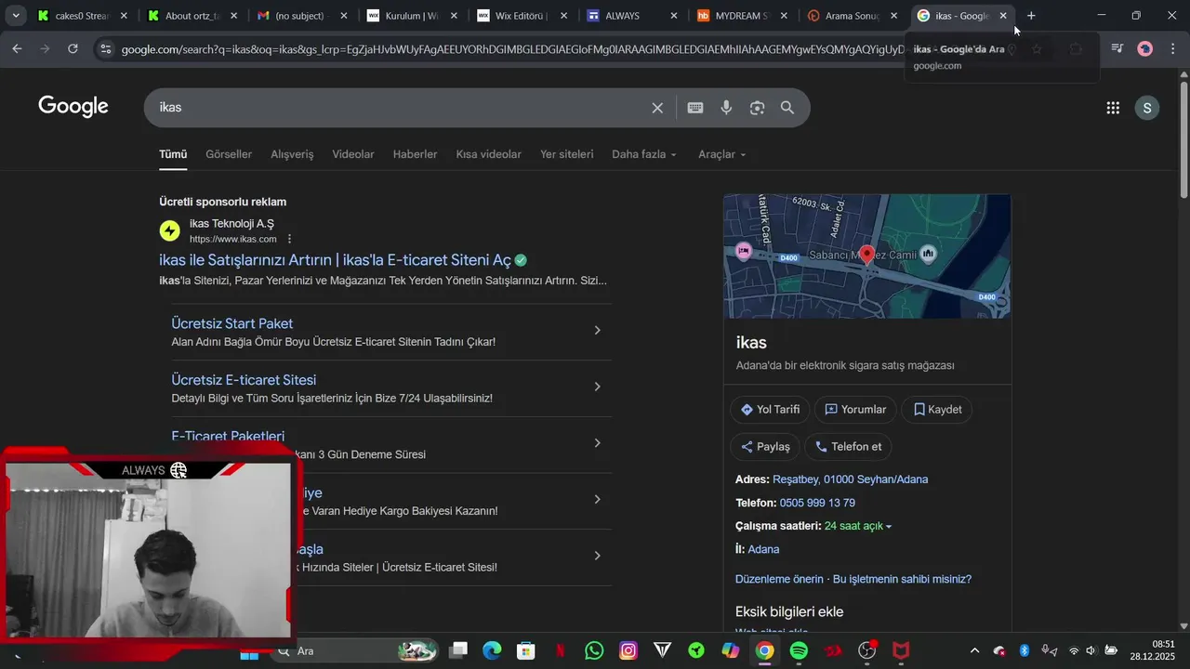1190x669 pixels.
Task: Switch to the Videolar tab
Action: pyautogui.click(x=353, y=154)
